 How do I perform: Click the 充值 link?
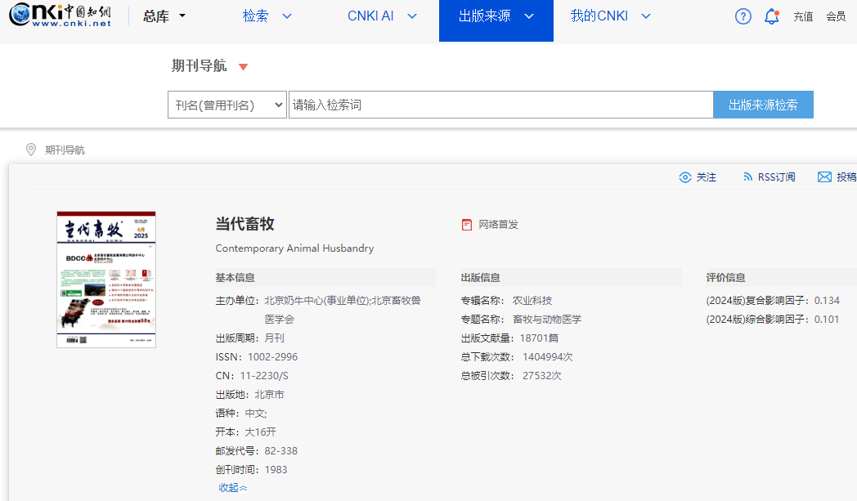(x=803, y=16)
